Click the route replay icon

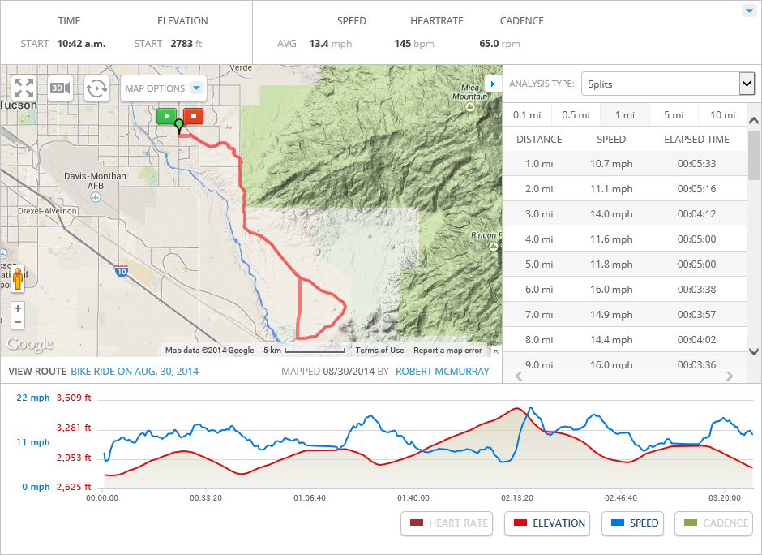pos(96,88)
